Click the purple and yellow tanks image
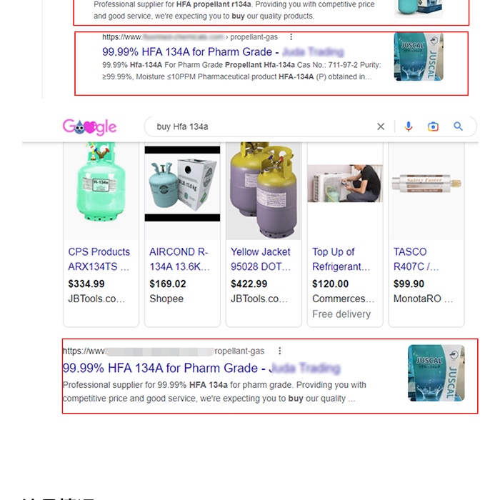This screenshot has height=500, width=500. point(264,191)
